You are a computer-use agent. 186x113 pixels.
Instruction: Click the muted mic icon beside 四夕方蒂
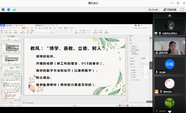pyautogui.click(x=157, y=53)
